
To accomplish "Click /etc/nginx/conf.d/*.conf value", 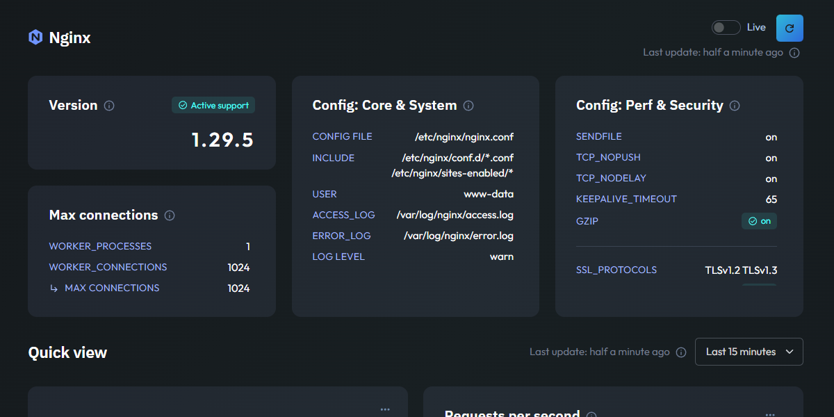I will pos(458,158).
